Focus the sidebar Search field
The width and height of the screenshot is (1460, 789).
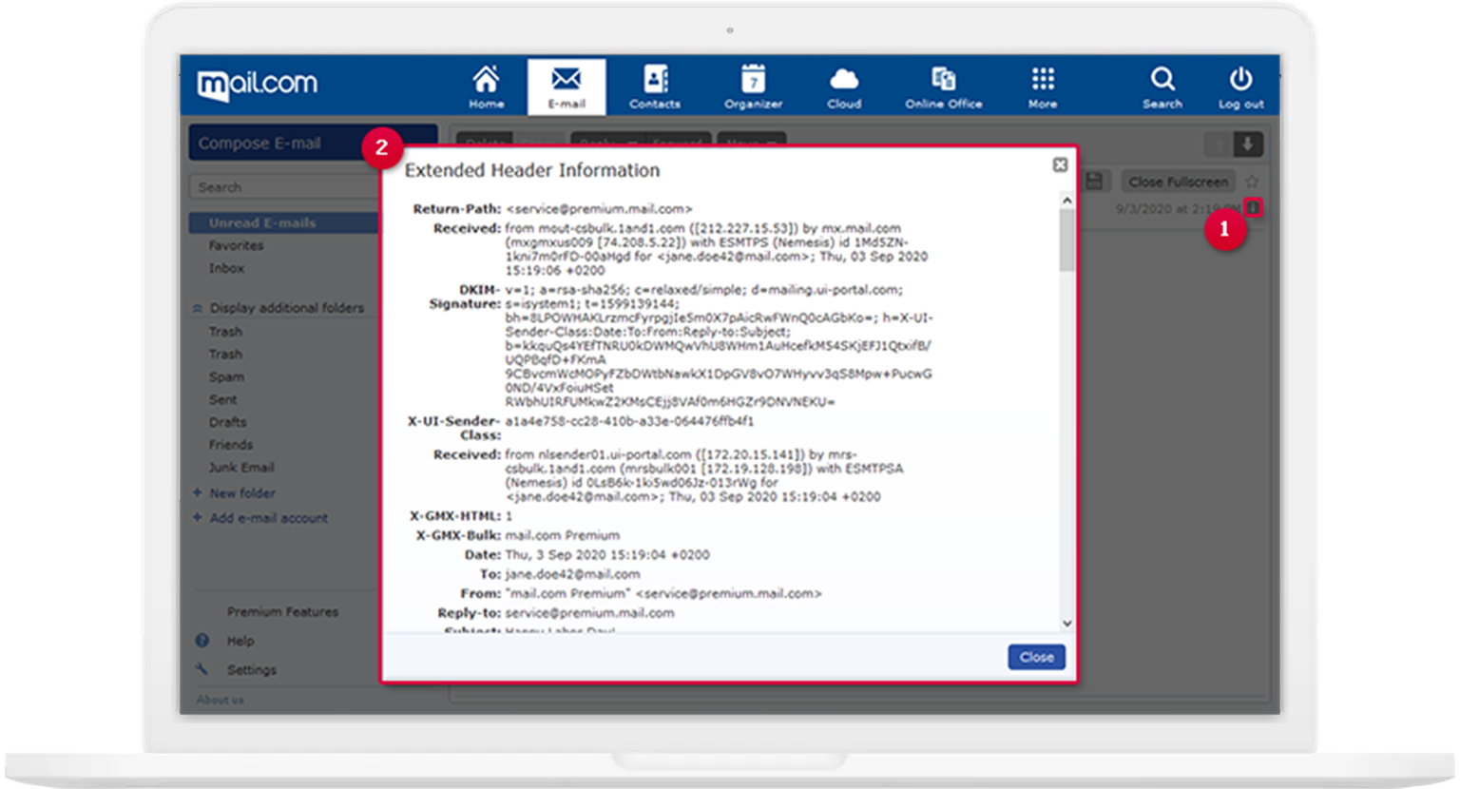coord(283,187)
